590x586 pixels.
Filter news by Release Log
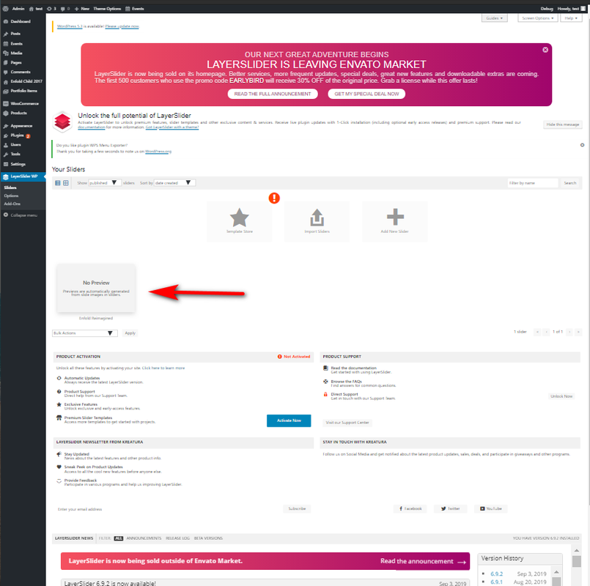click(x=177, y=538)
